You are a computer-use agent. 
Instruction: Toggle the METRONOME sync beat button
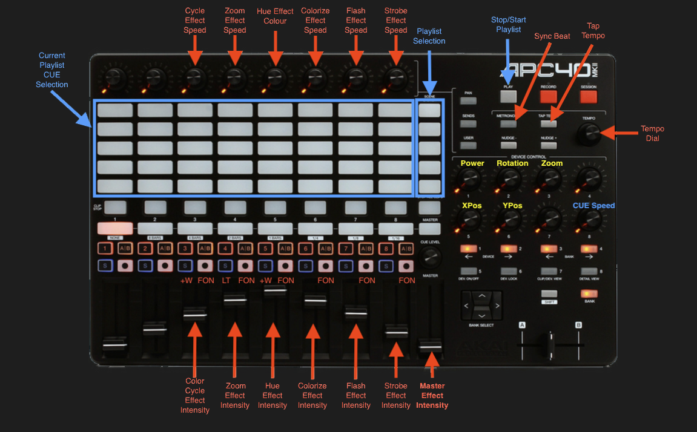click(x=508, y=124)
